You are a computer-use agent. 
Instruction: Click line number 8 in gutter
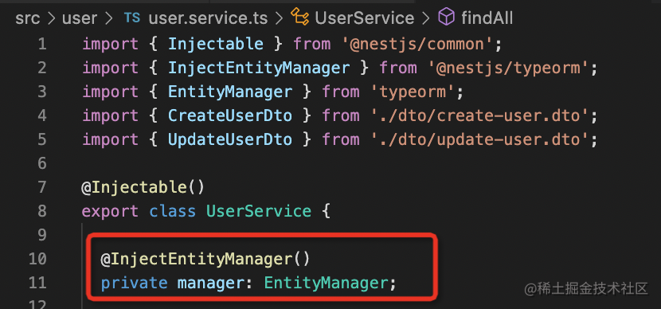[41, 211]
